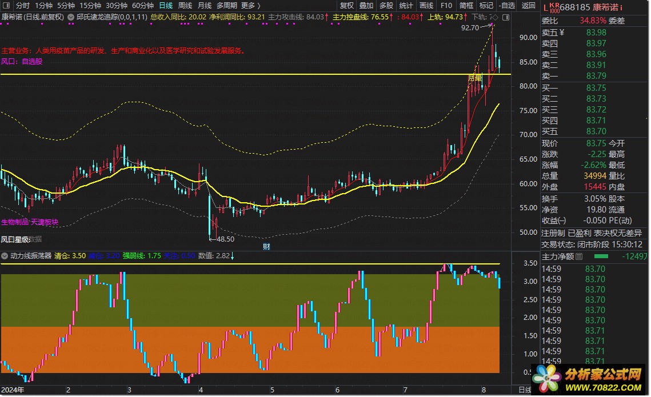Click the 涨幅 -2.62% value

[594, 165]
